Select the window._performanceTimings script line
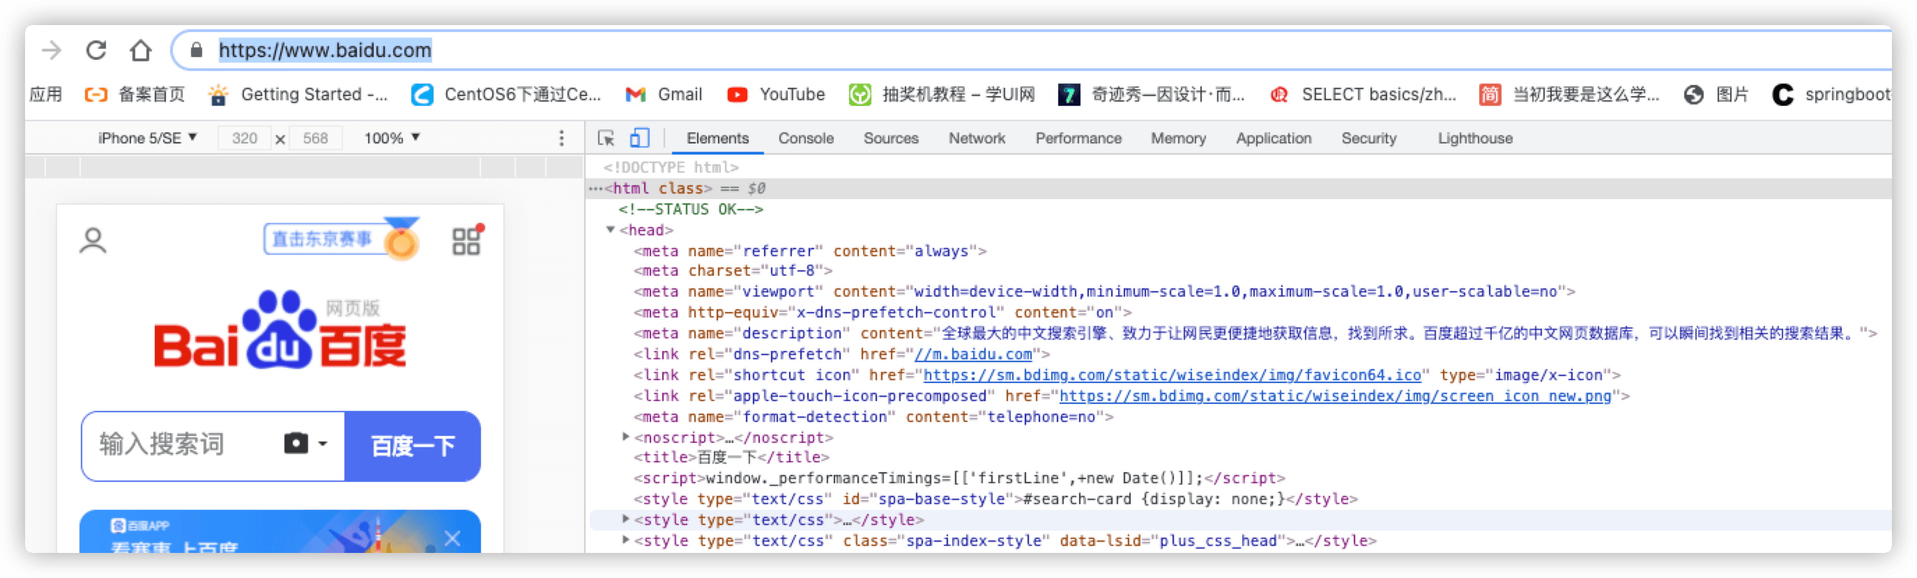Image resolution: width=1917 pixels, height=578 pixels. [x=958, y=478]
